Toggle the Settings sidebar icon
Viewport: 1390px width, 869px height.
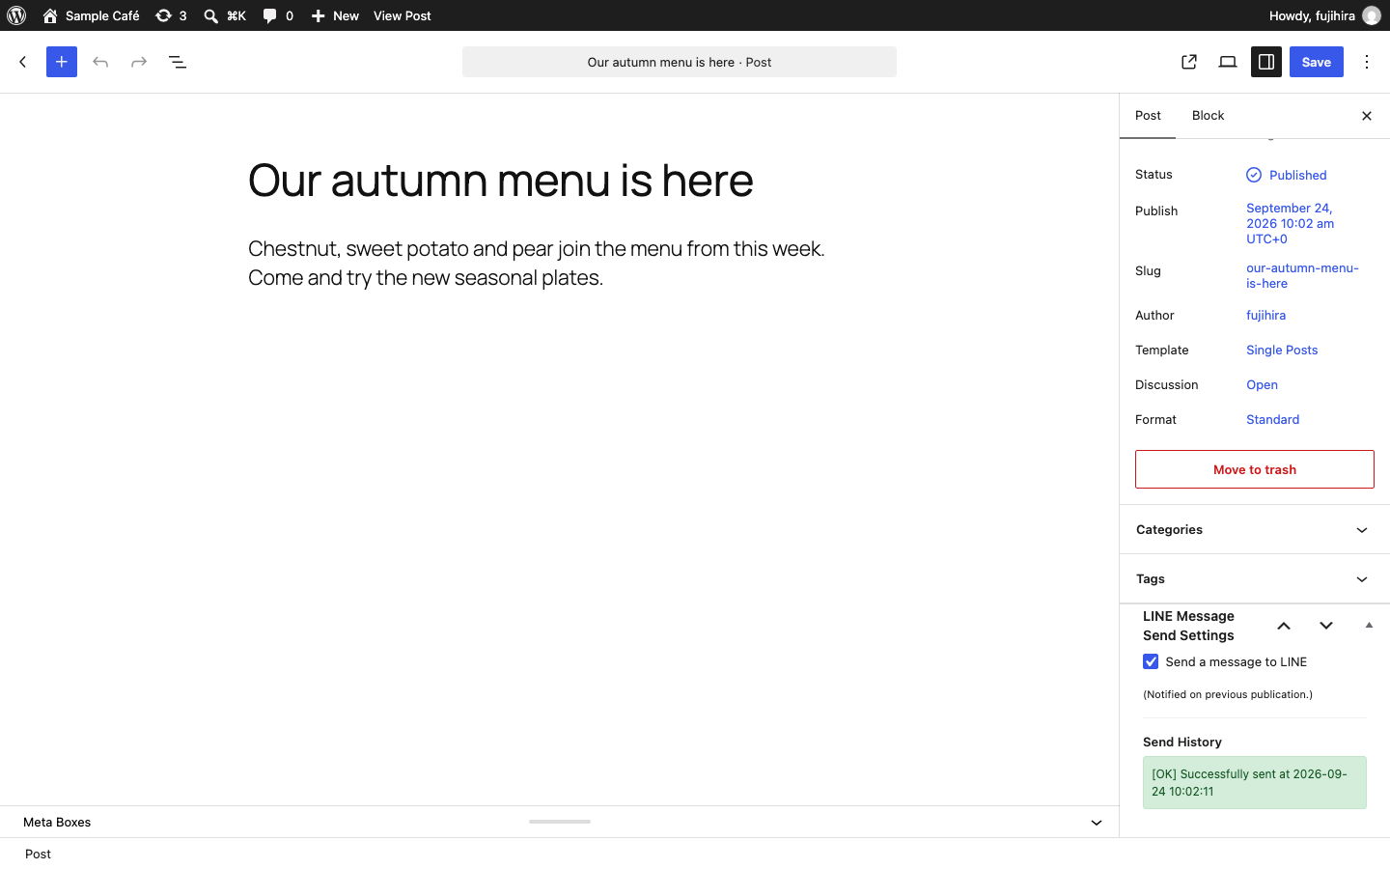(x=1266, y=62)
